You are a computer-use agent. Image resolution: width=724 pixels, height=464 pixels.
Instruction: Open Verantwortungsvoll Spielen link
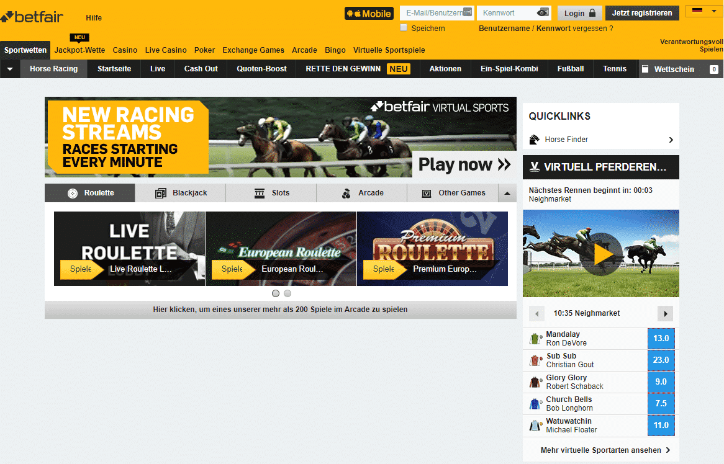coord(692,45)
